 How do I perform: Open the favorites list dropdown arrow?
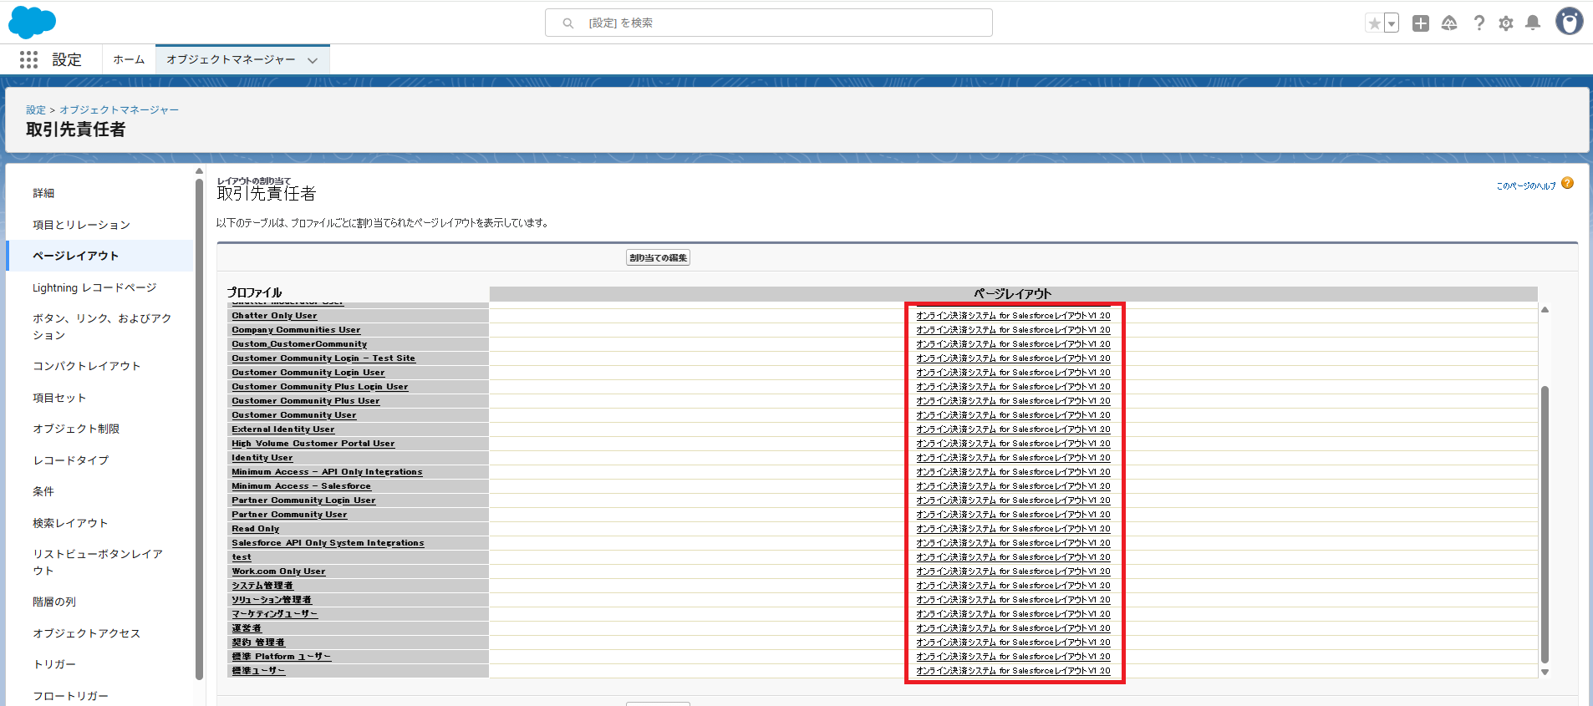(x=1392, y=23)
